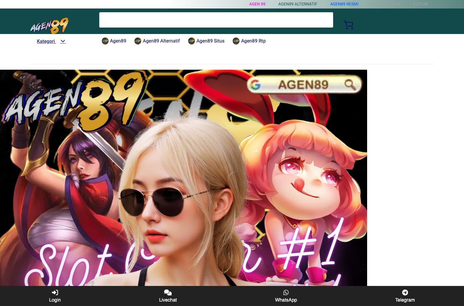Select AGEN89 RESMI in top navigation
Viewport: 464px width, 306px height.
(x=344, y=4)
